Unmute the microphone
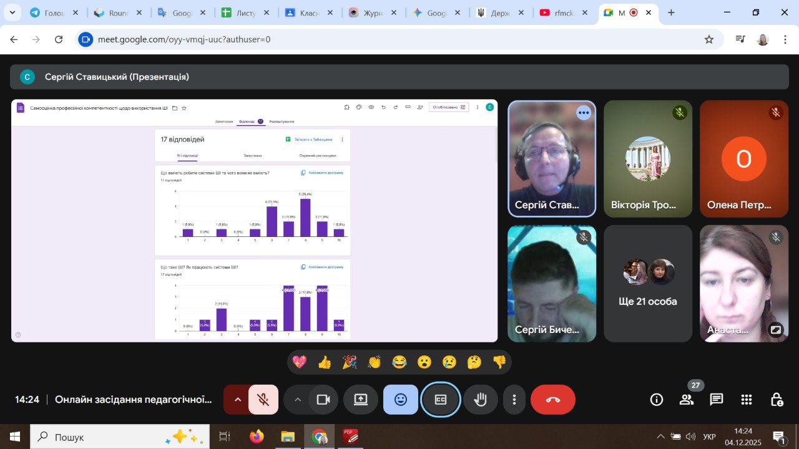Image resolution: width=799 pixels, height=449 pixels. coord(263,400)
